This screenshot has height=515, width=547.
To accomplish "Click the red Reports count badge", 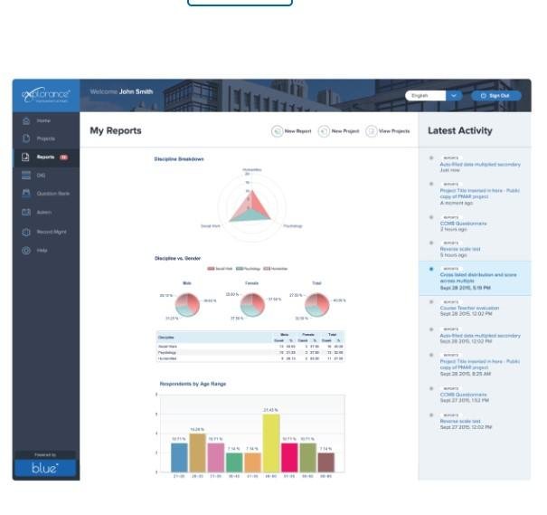I will click(63, 157).
